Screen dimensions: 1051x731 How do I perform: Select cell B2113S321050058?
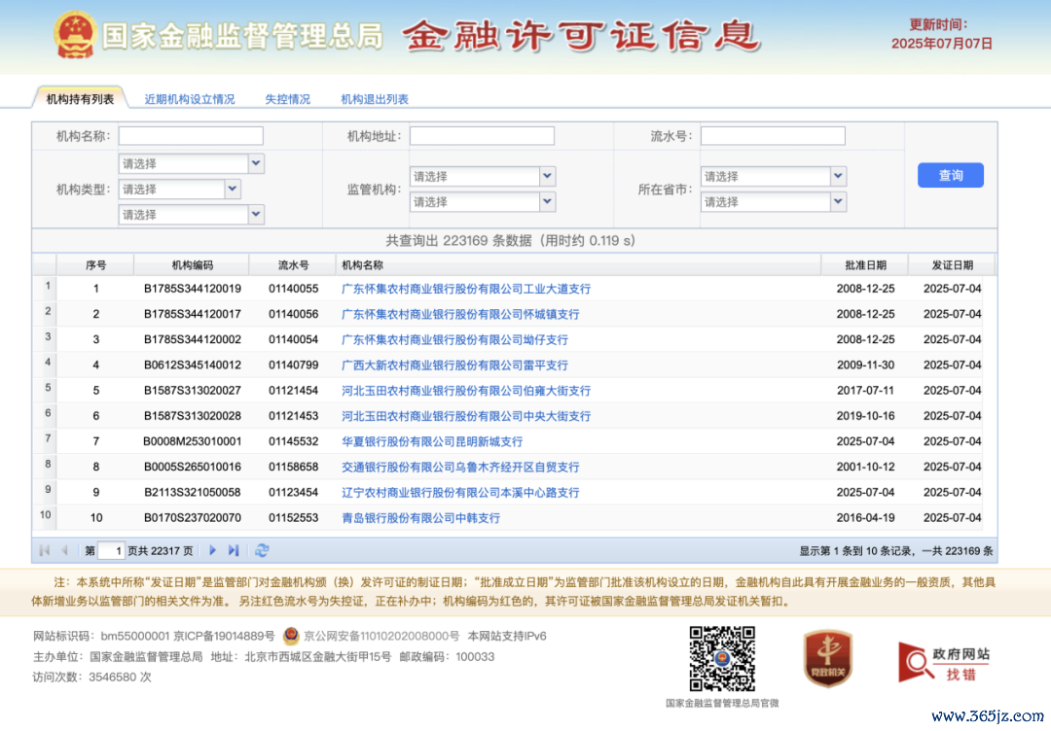193,492
